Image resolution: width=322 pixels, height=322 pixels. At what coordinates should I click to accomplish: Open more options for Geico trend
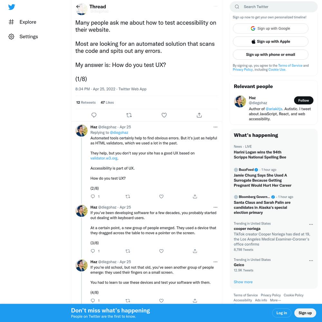click(x=311, y=260)
